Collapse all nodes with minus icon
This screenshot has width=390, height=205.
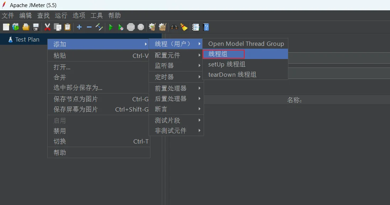89,27
